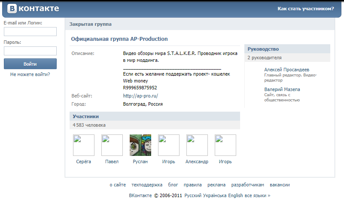Viewport: 344px width, 201px height.
Task: Open member name link Серёга
Action: (83, 161)
